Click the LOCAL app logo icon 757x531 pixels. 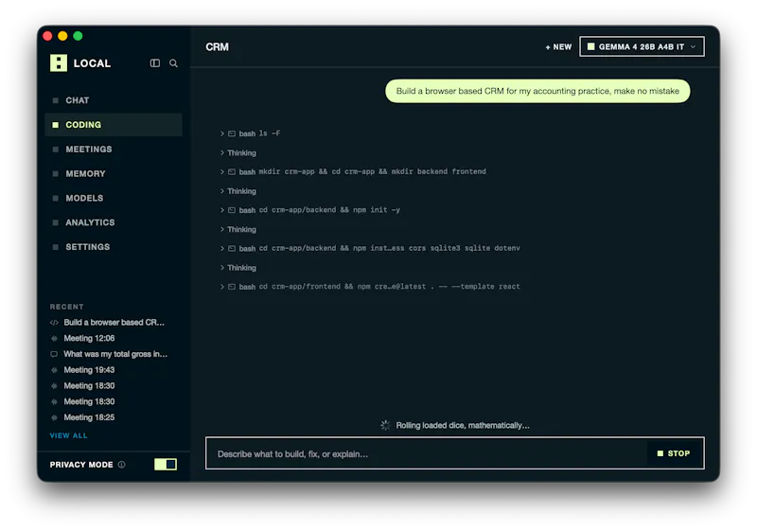tap(59, 62)
